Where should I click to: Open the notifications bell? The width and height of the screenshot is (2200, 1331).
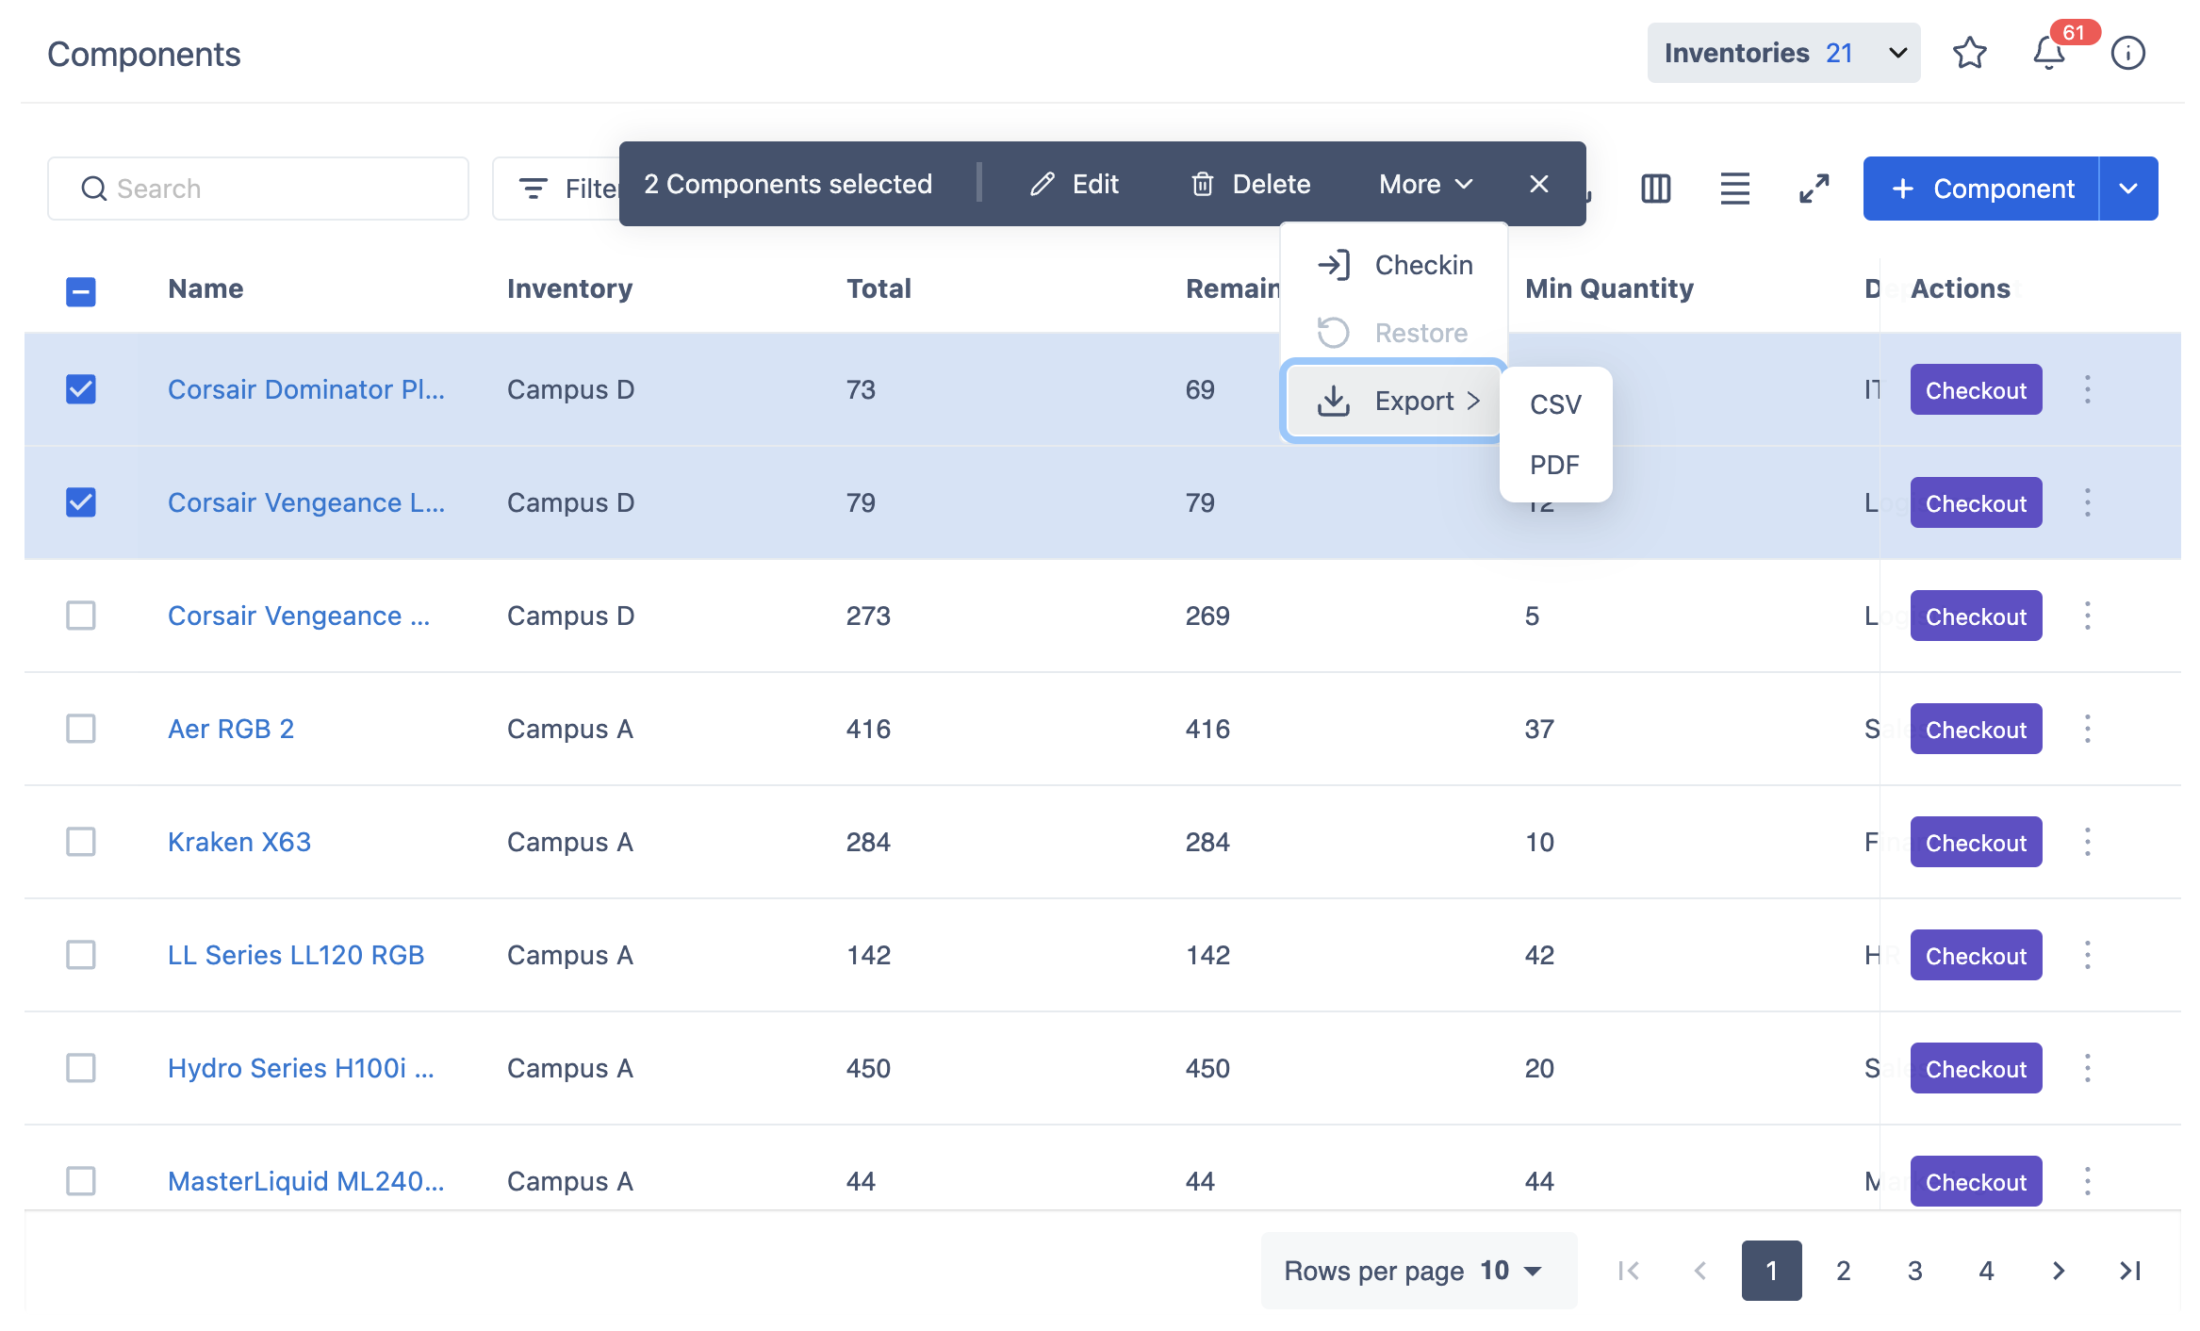(2048, 54)
